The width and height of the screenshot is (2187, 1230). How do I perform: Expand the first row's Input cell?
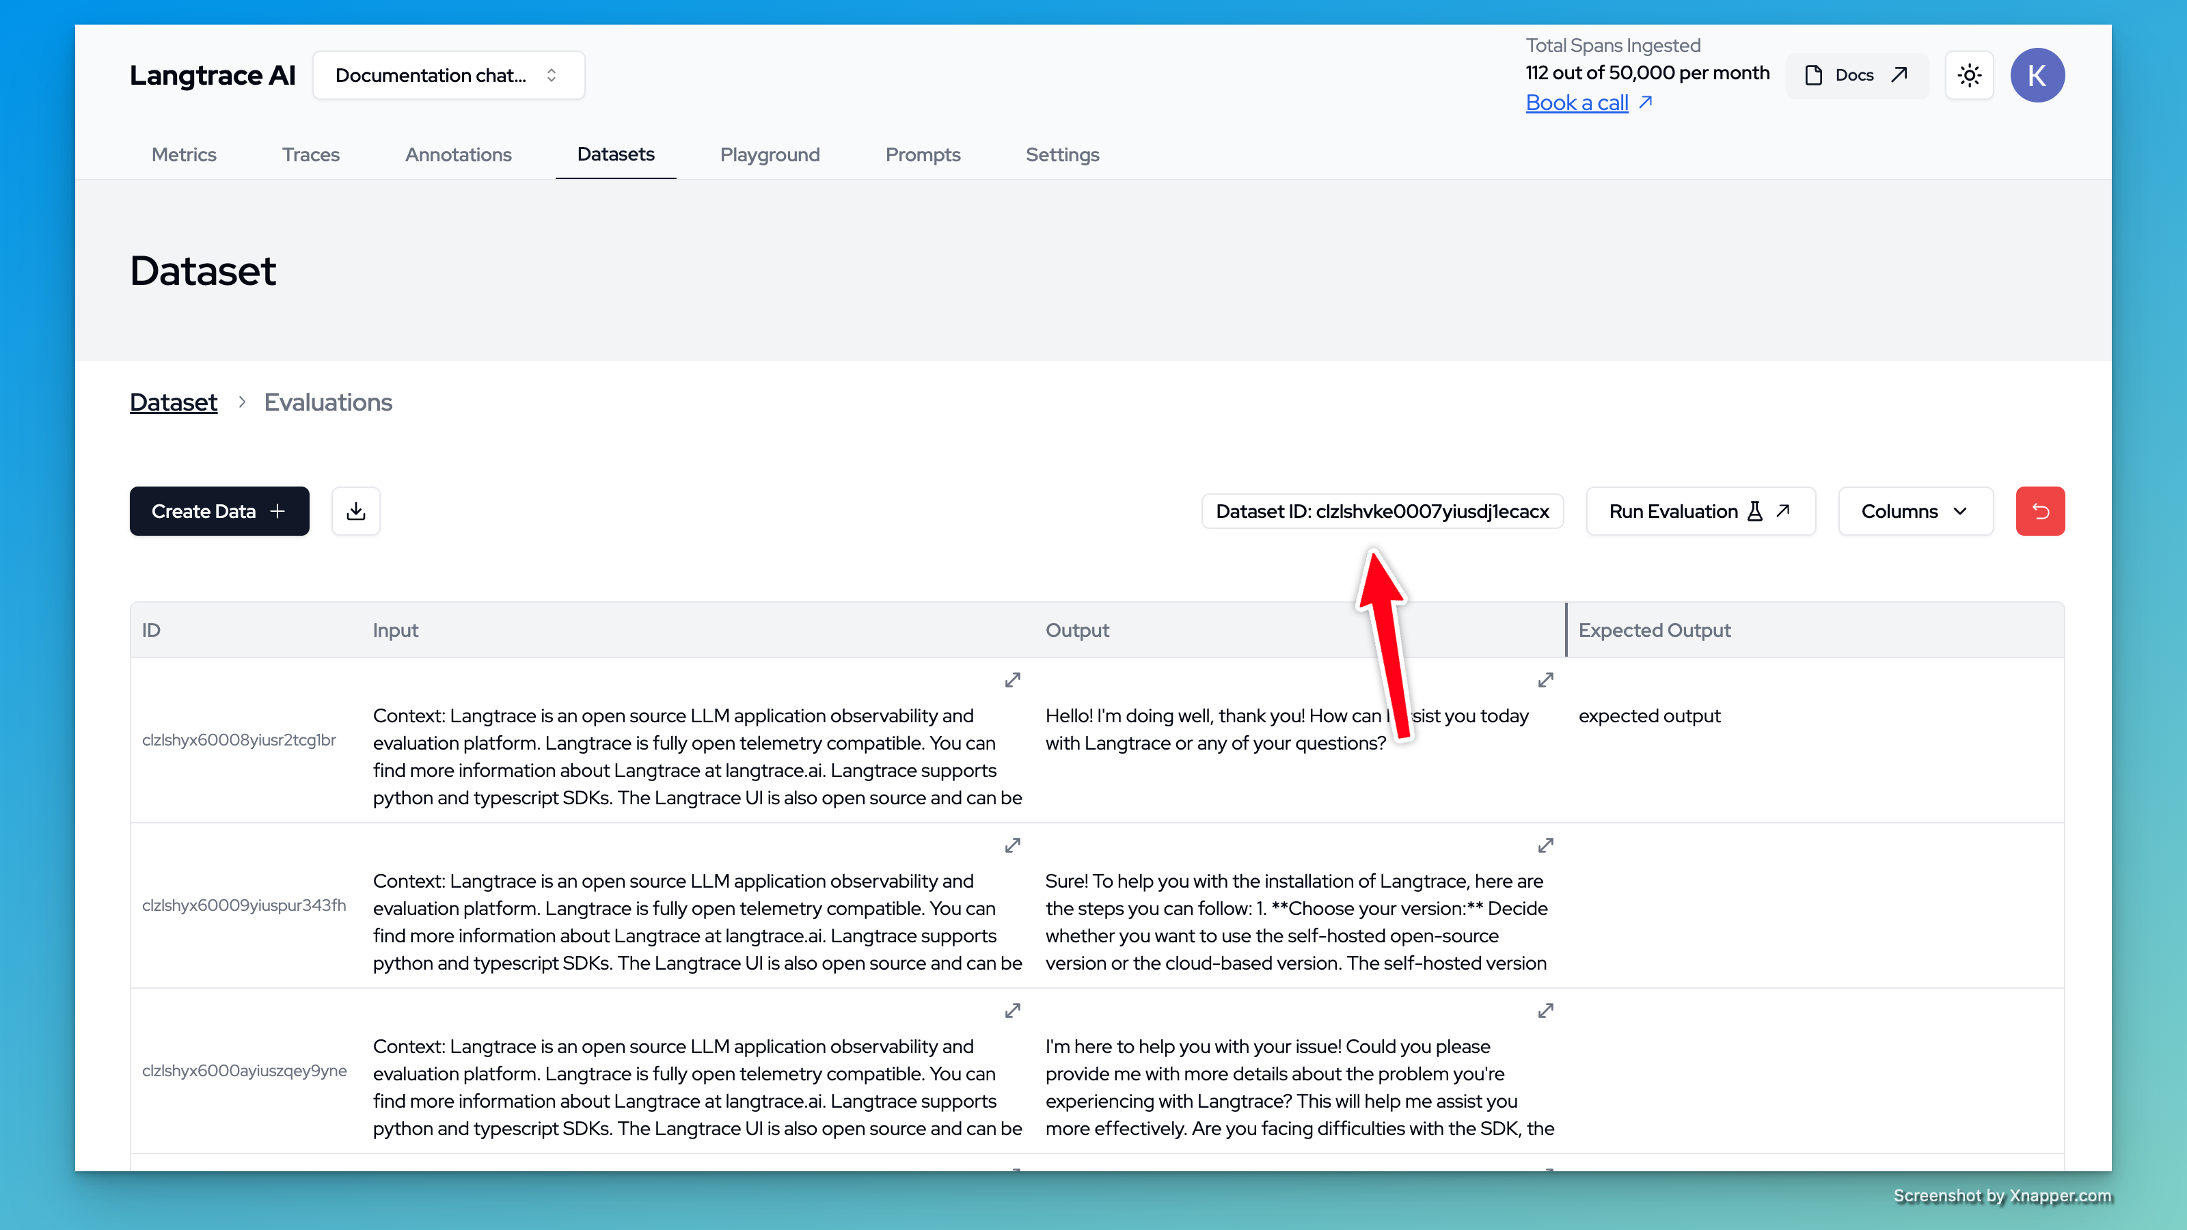click(x=1012, y=680)
